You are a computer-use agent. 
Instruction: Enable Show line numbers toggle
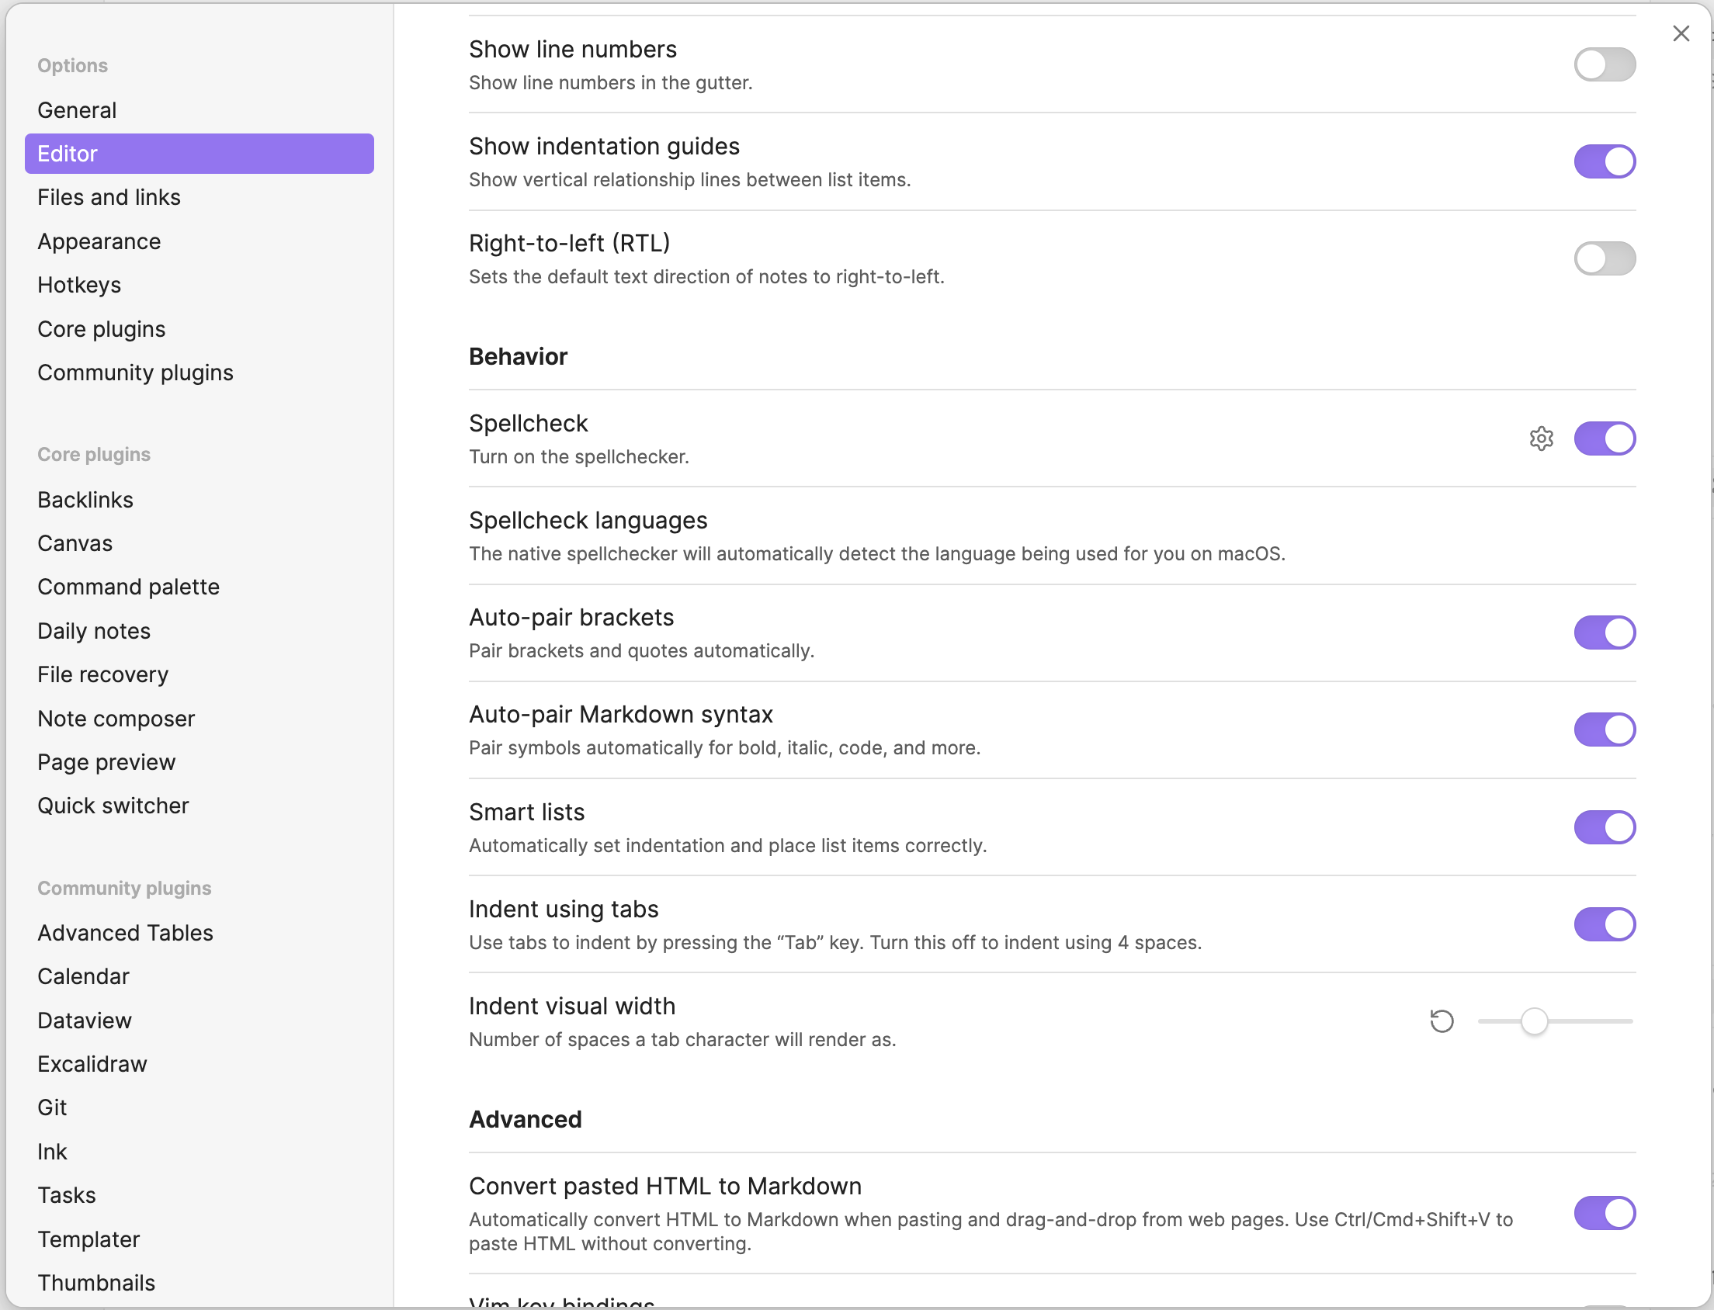1604,64
